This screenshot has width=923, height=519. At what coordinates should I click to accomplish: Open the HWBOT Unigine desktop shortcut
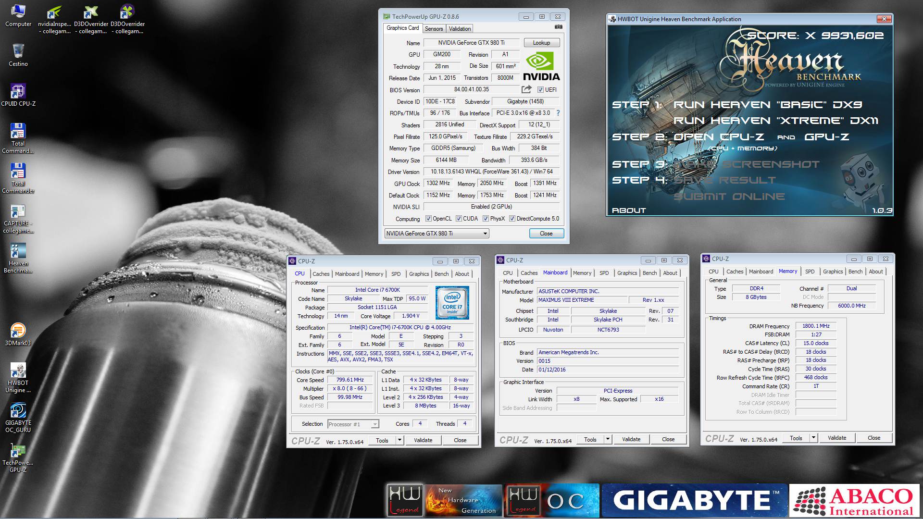click(x=18, y=378)
